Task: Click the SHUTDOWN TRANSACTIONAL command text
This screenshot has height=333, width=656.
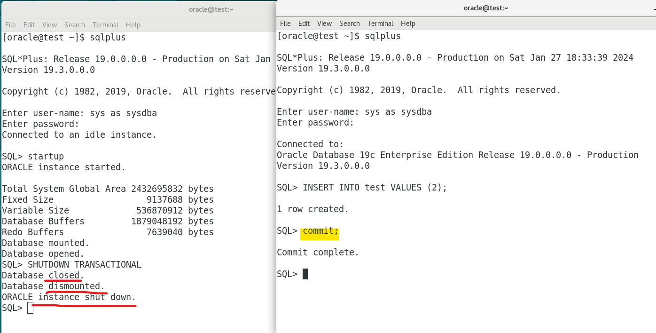Action: tap(85, 265)
